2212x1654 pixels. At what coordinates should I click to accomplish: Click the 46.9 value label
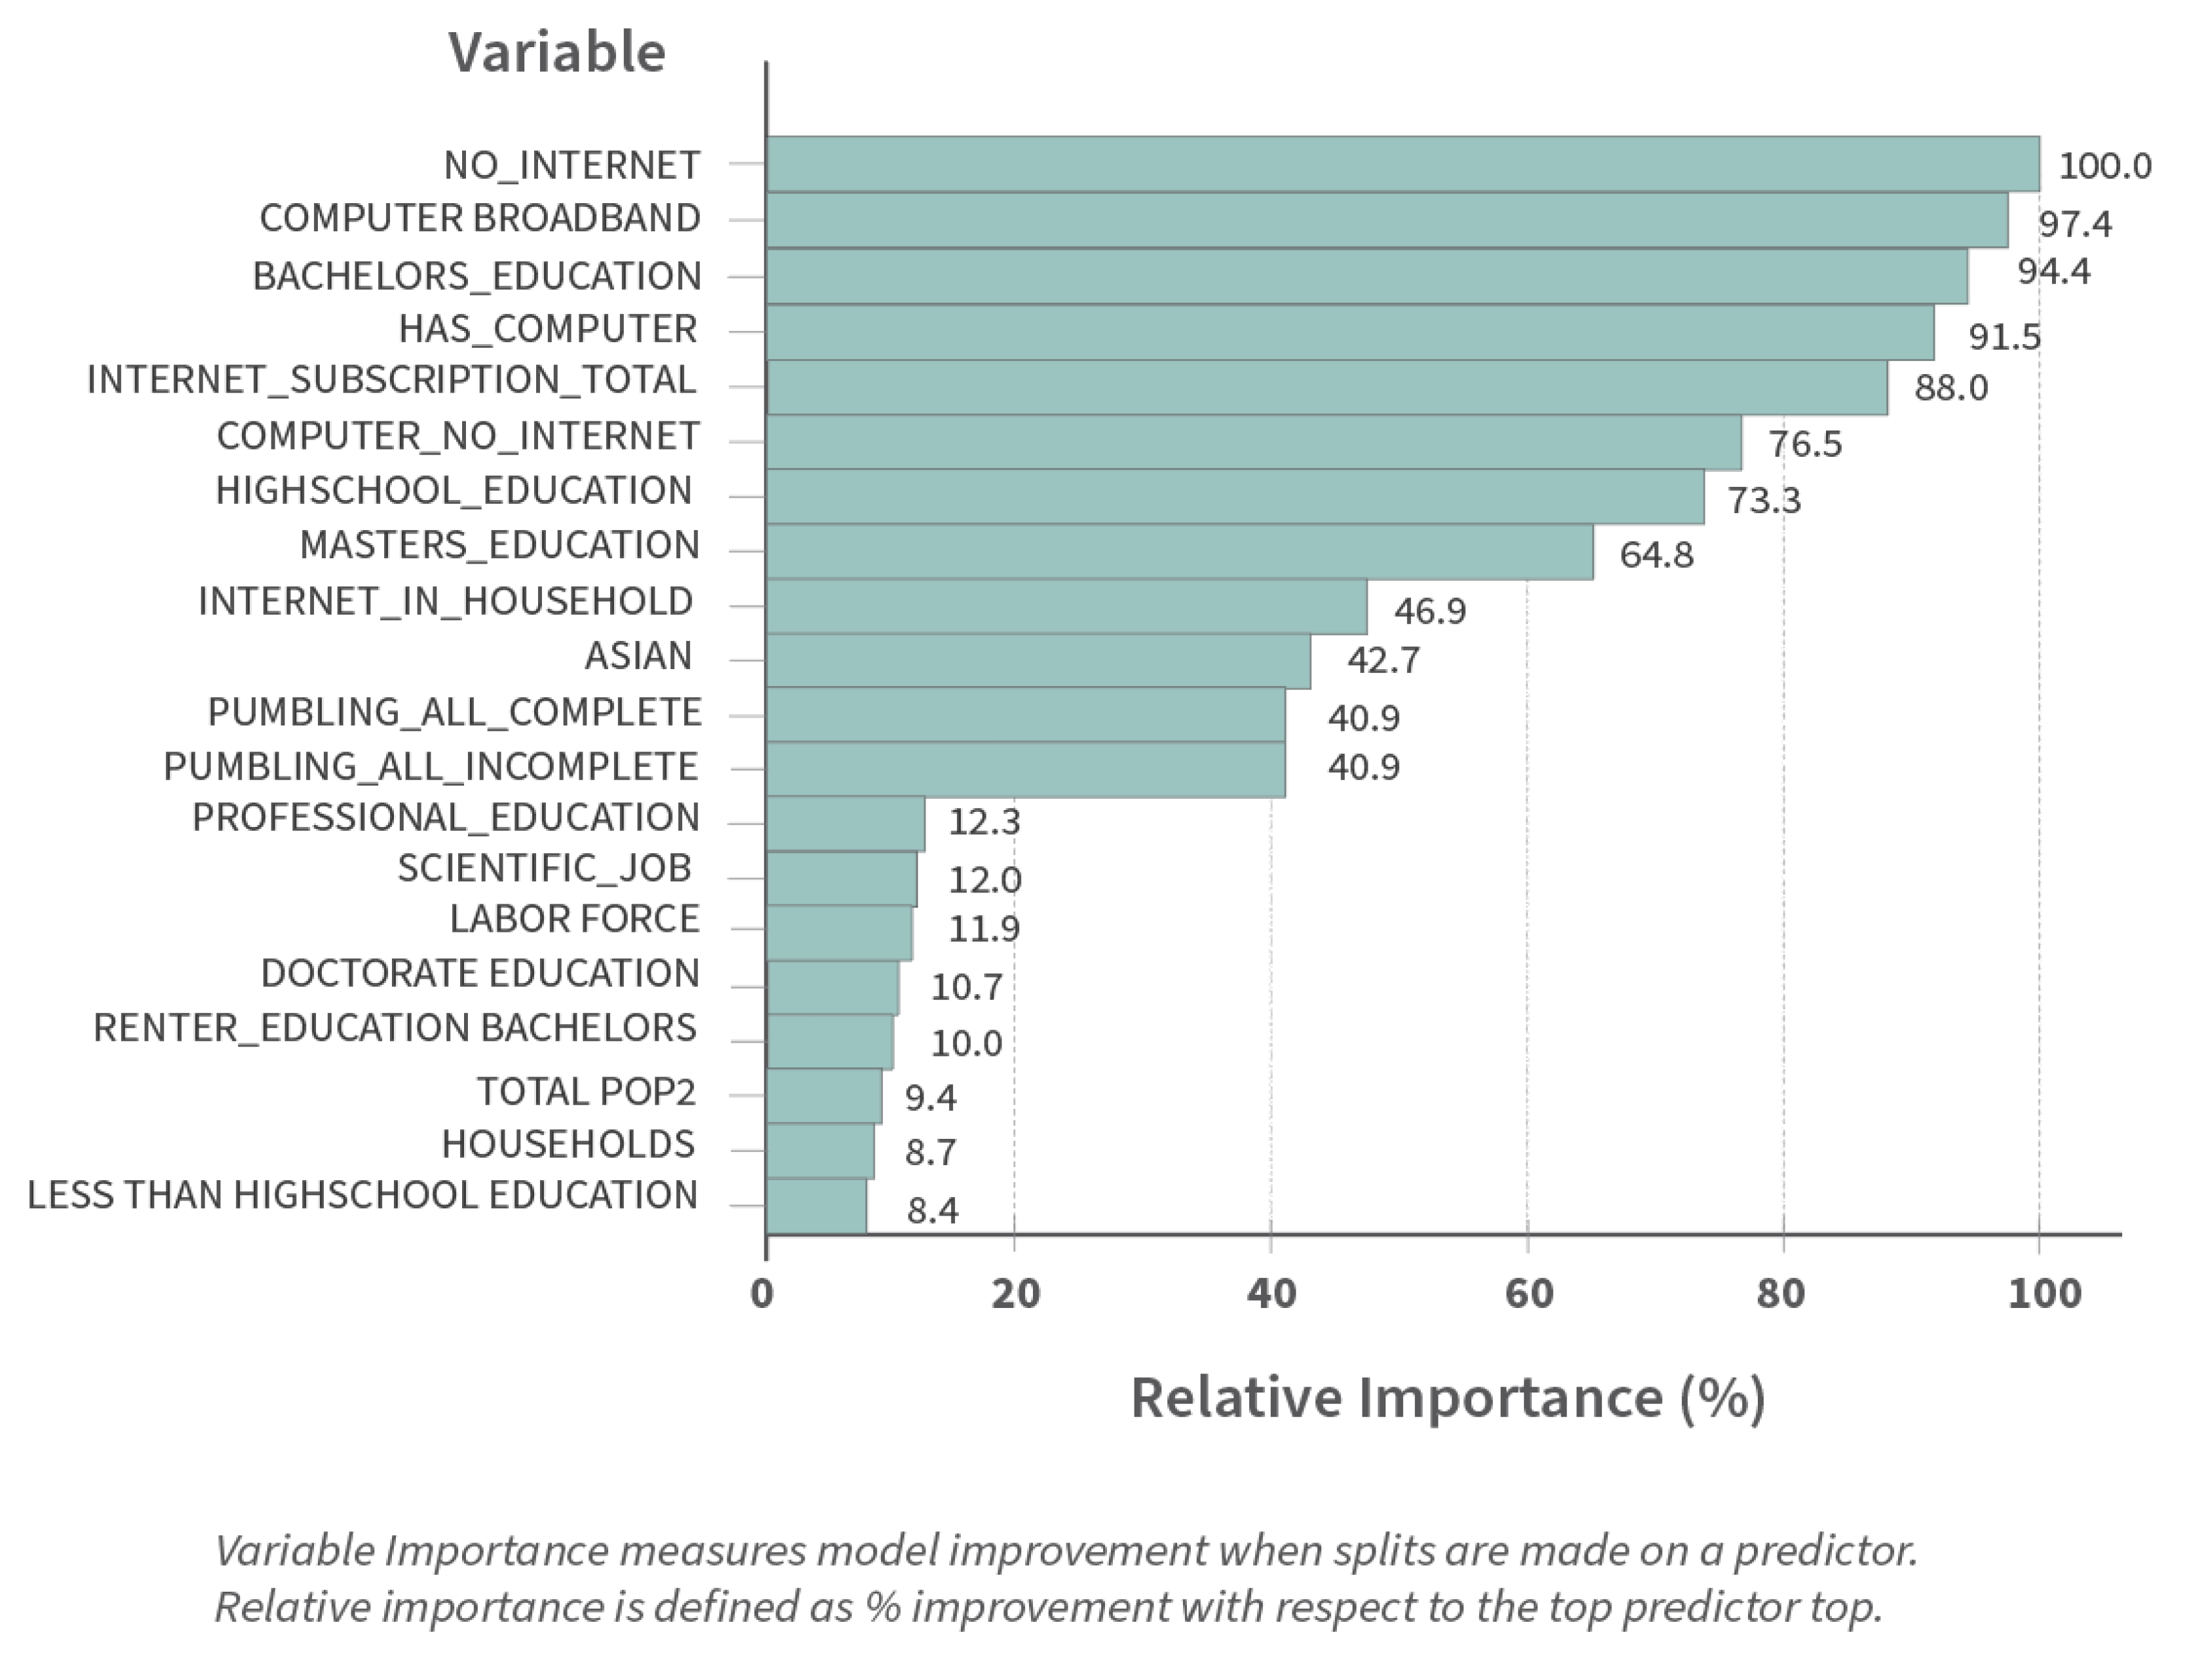pyautogui.click(x=1429, y=611)
